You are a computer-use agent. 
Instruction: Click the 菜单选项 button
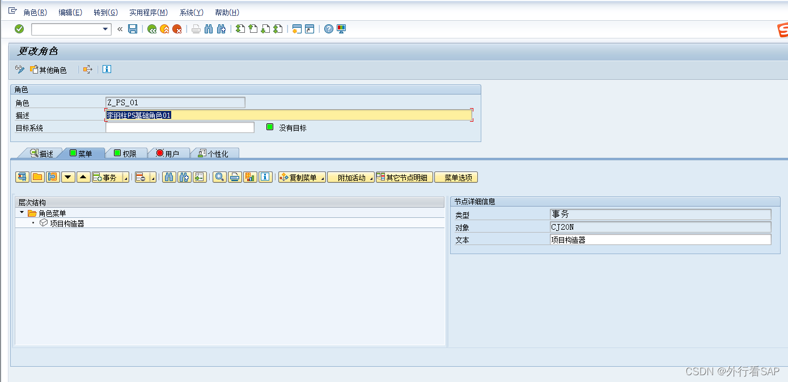pos(456,177)
